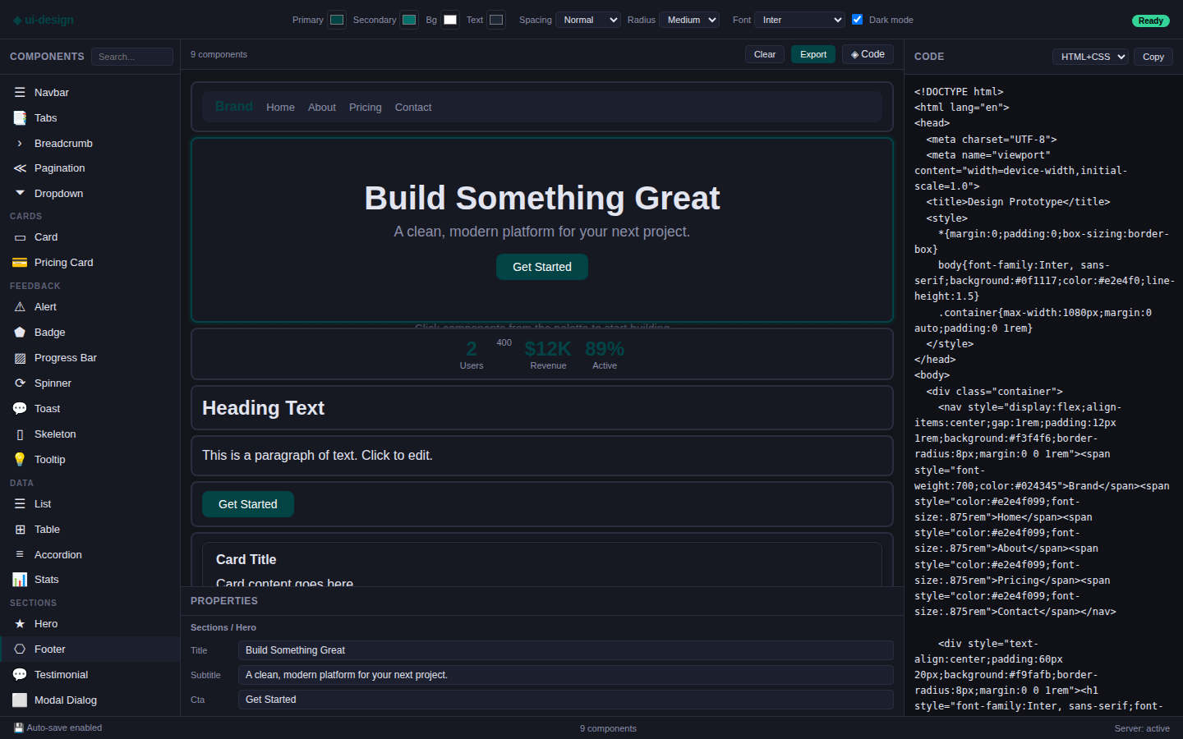Click the Pricing item in navbar preview
Image resolution: width=1183 pixels, height=739 pixels.
point(366,108)
